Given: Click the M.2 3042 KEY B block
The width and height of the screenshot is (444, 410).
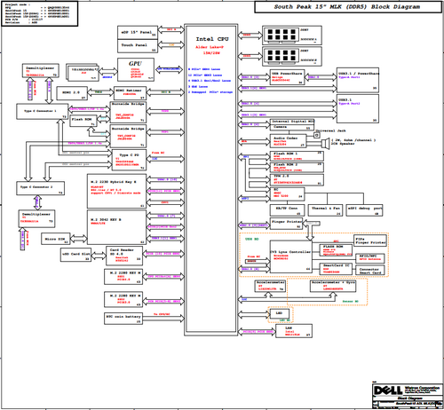Looking at the screenshot, I should click(x=116, y=227).
